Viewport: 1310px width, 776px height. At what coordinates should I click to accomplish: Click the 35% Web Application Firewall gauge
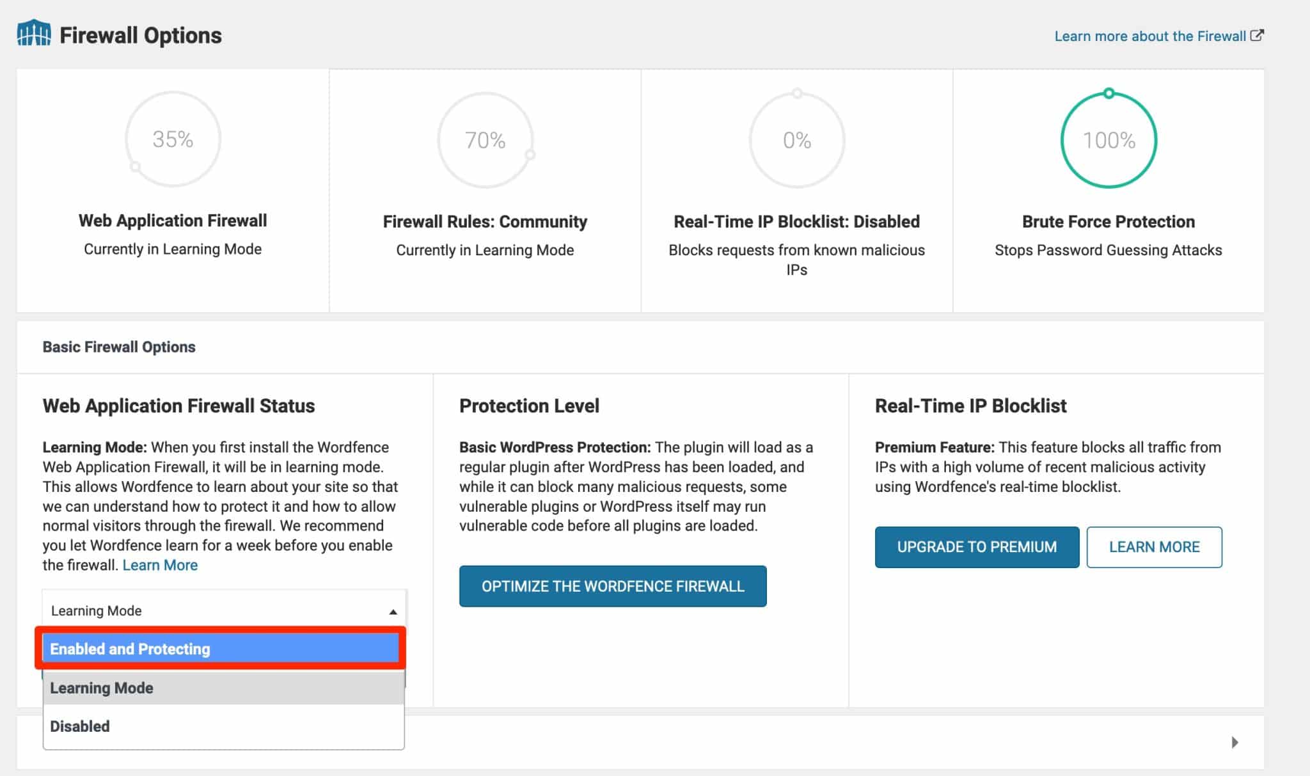click(173, 139)
